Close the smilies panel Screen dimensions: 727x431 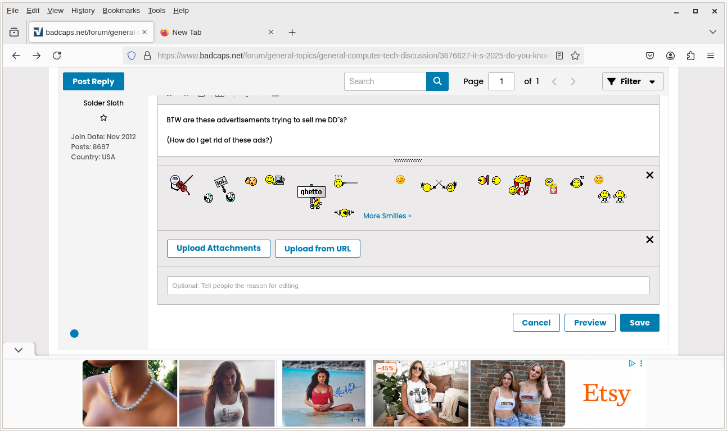[x=649, y=175]
